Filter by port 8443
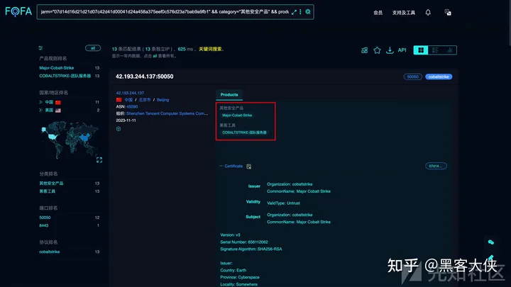This screenshot has width=511, height=287. click(x=44, y=225)
